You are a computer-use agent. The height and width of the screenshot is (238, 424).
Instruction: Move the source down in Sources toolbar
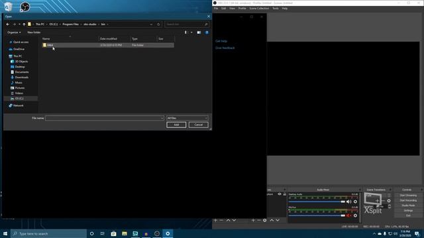pos(278,220)
